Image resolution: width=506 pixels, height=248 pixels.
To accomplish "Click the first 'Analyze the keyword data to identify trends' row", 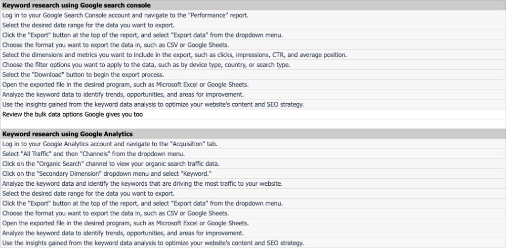I will point(253,94).
